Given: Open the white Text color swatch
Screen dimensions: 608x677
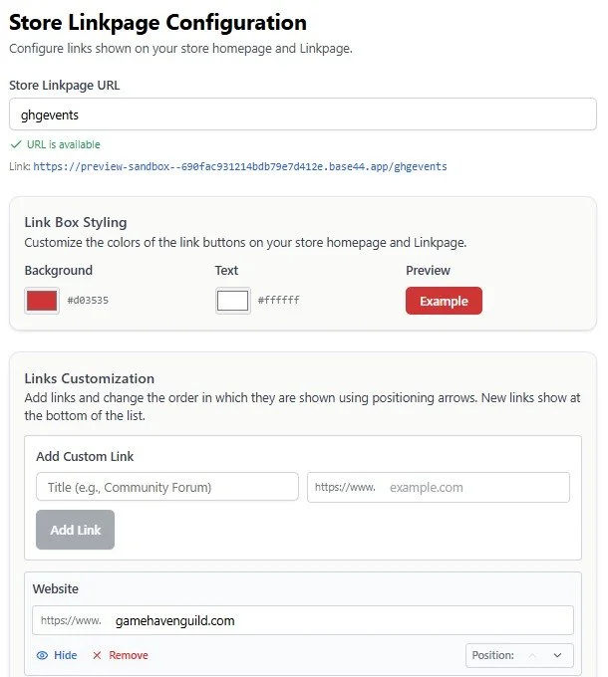Looking at the screenshot, I should pos(233,301).
